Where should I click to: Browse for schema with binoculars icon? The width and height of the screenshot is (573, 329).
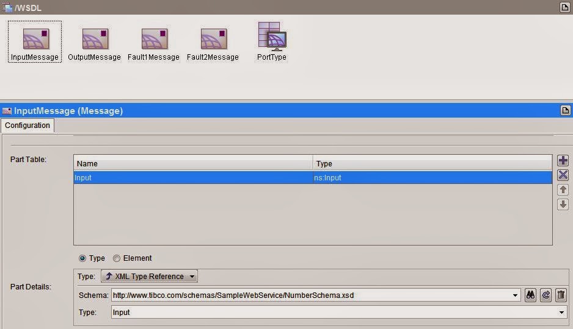tap(530, 295)
